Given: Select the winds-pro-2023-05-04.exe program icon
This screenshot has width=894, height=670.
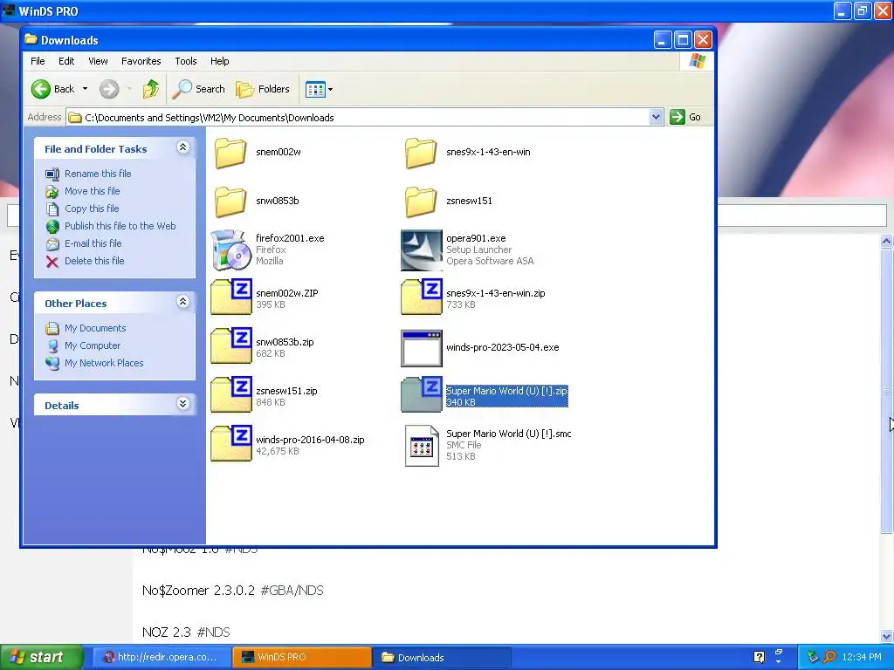Looking at the screenshot, I should click(422, 347).
